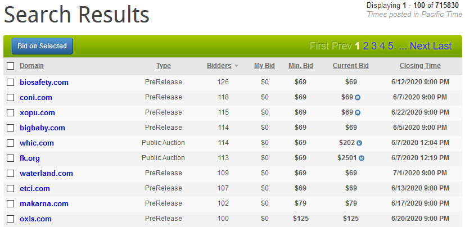The image size is (465, 227).
Task: Open the etci.com domain link
Action: tap(35, 189)
